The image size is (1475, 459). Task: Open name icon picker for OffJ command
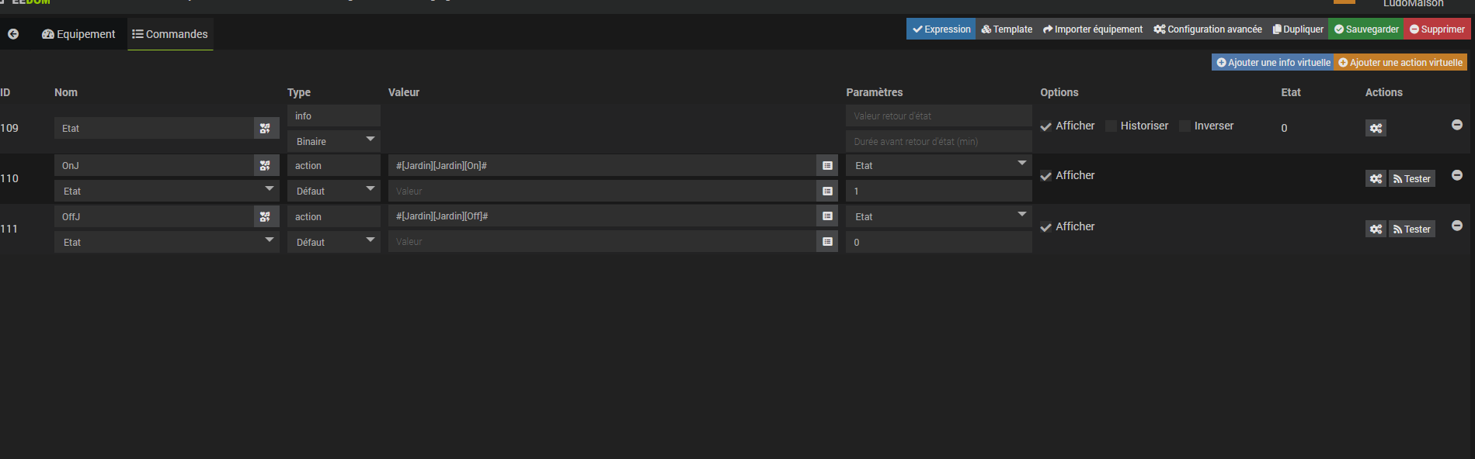[x=266, y=216]
